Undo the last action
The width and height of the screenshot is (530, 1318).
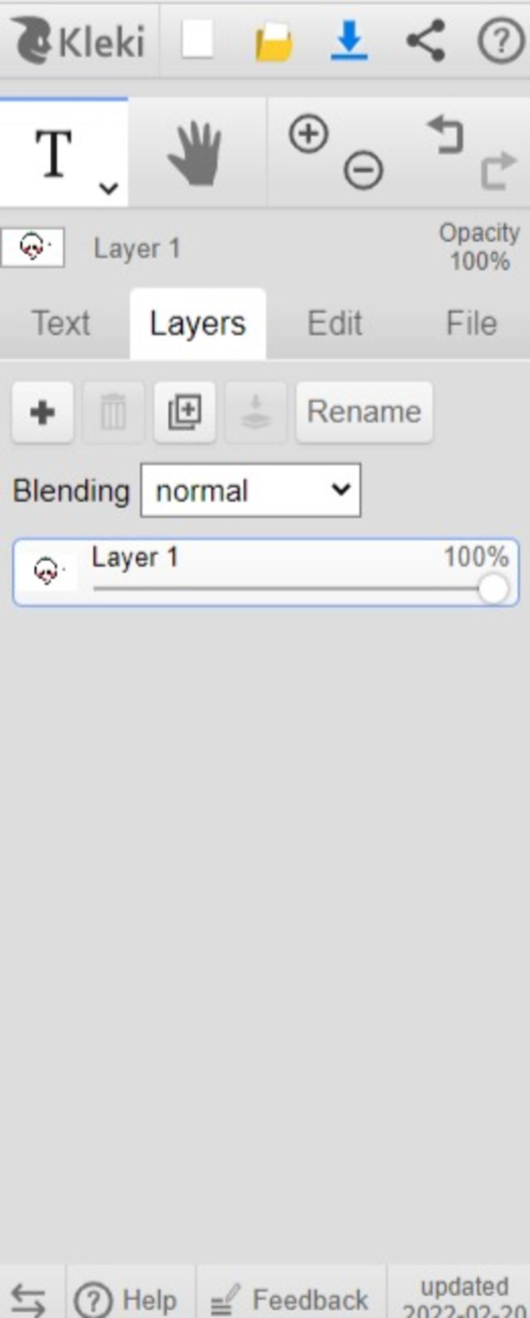click(446, 135)
